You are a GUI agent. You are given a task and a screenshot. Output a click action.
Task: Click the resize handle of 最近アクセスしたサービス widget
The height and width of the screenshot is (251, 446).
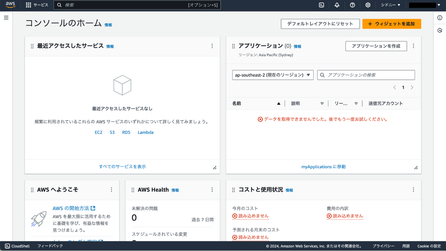215,168
